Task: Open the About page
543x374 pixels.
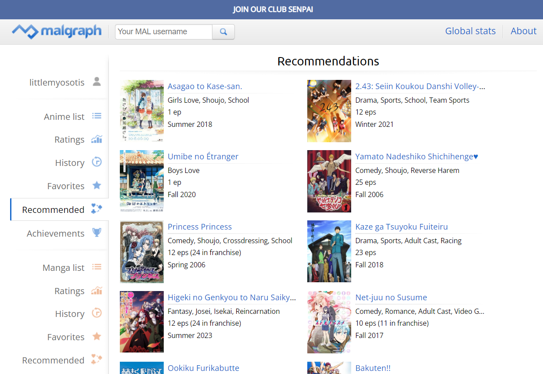Action: point(523,31)
